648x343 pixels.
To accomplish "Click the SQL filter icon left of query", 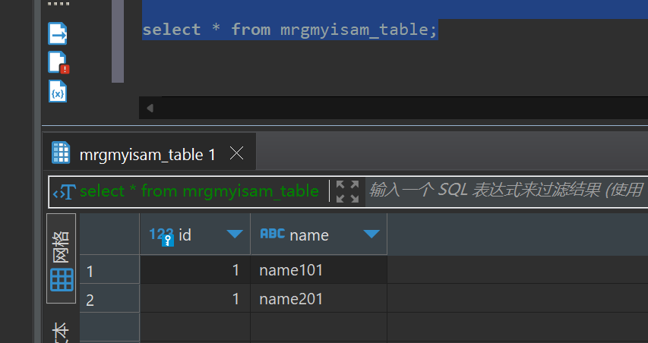I will 64,192.
